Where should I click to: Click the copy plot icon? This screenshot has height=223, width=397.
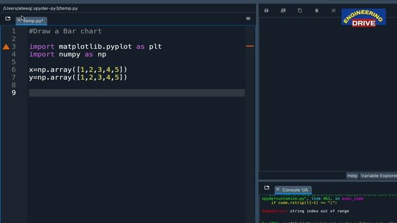[x=300, y=11]
